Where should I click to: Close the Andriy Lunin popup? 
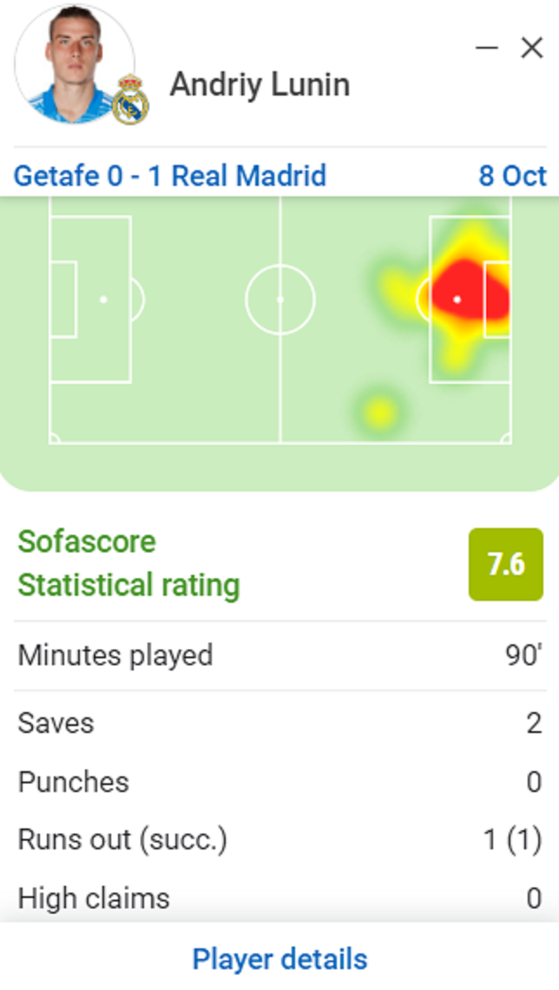531,48
